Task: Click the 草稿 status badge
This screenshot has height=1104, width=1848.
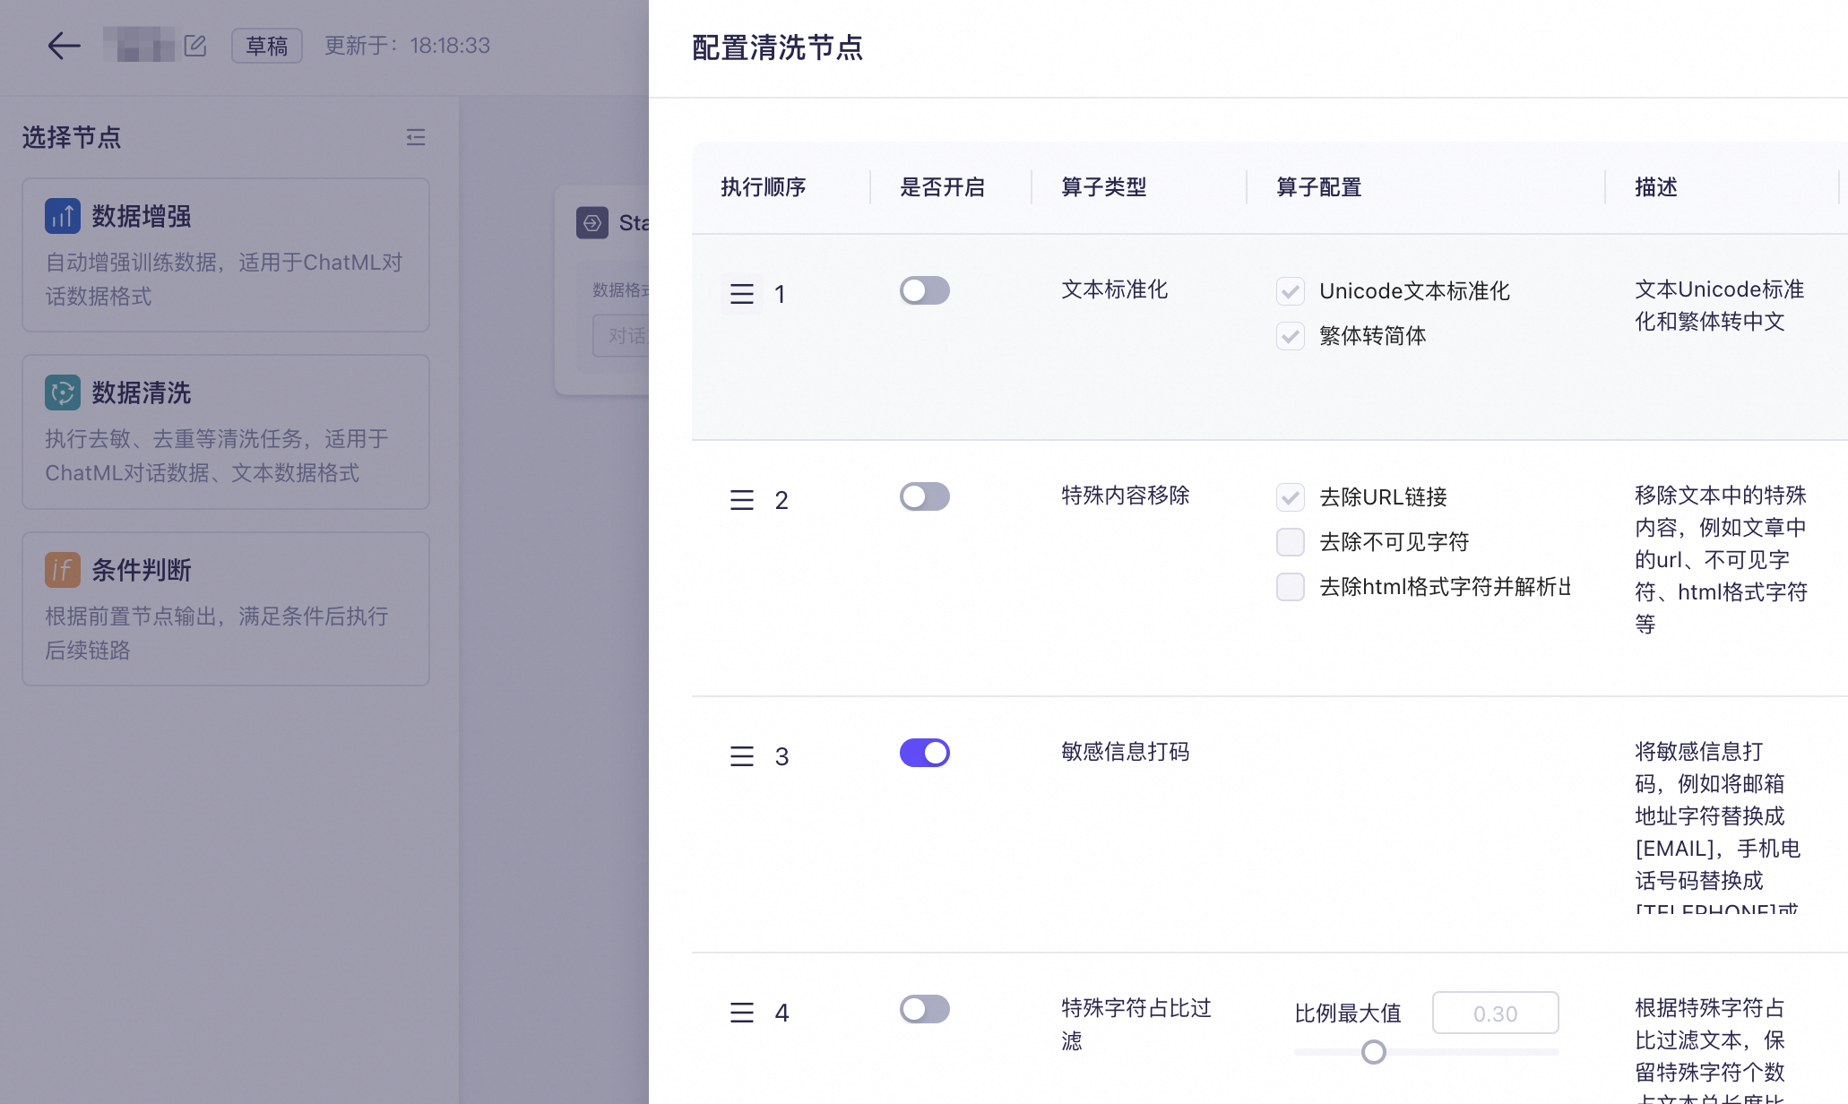Action: coord(267,46)
